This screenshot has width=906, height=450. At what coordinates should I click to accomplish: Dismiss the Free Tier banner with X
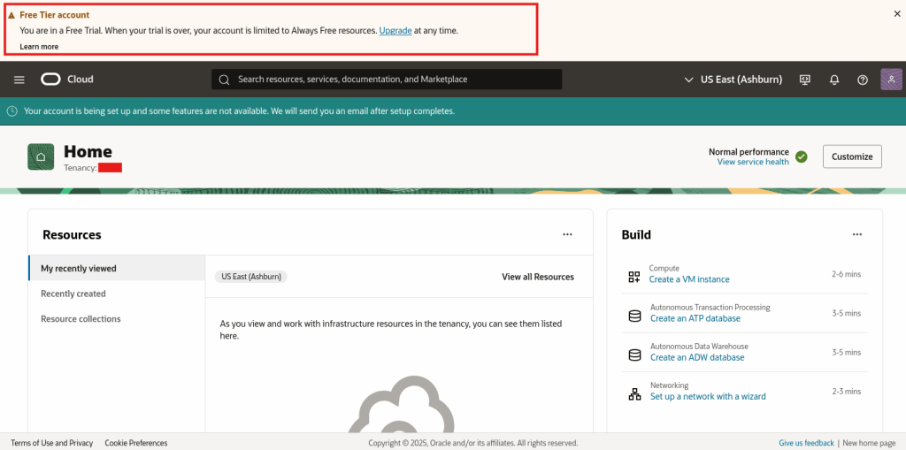897,14
